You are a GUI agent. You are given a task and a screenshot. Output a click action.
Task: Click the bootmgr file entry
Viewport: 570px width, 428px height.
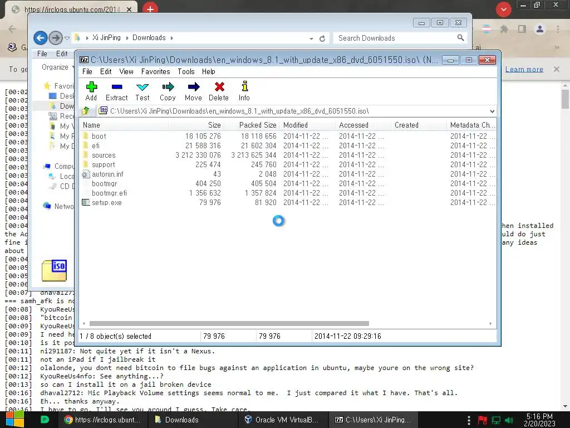click(104, 183)
